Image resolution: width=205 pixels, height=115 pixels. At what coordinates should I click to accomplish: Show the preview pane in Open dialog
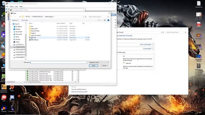(x=104, y=20)
